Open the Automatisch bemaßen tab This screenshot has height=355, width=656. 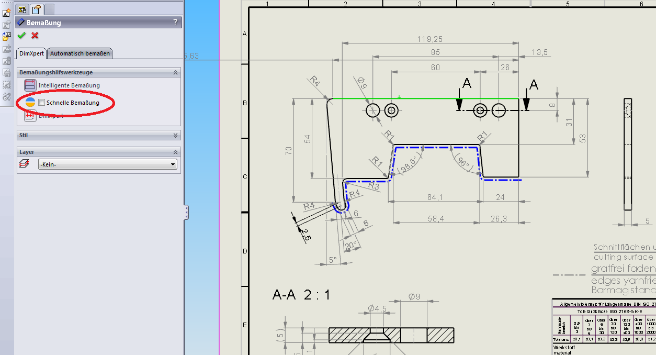pos(80,53)
